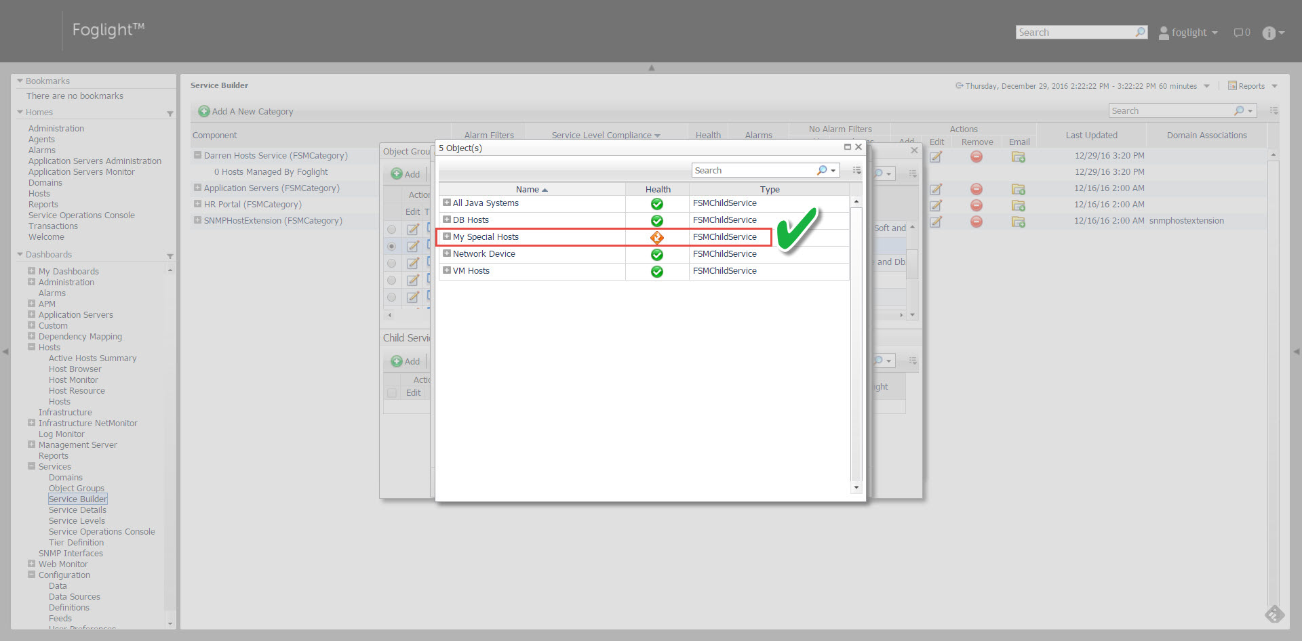Click the email icon for HR Portal row
The image size is (1302, 641).
(x=1018, y=205)
